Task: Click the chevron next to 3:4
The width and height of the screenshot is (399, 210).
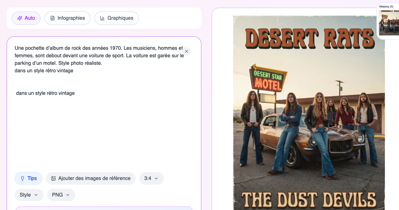Action: [x=156, y=178]
